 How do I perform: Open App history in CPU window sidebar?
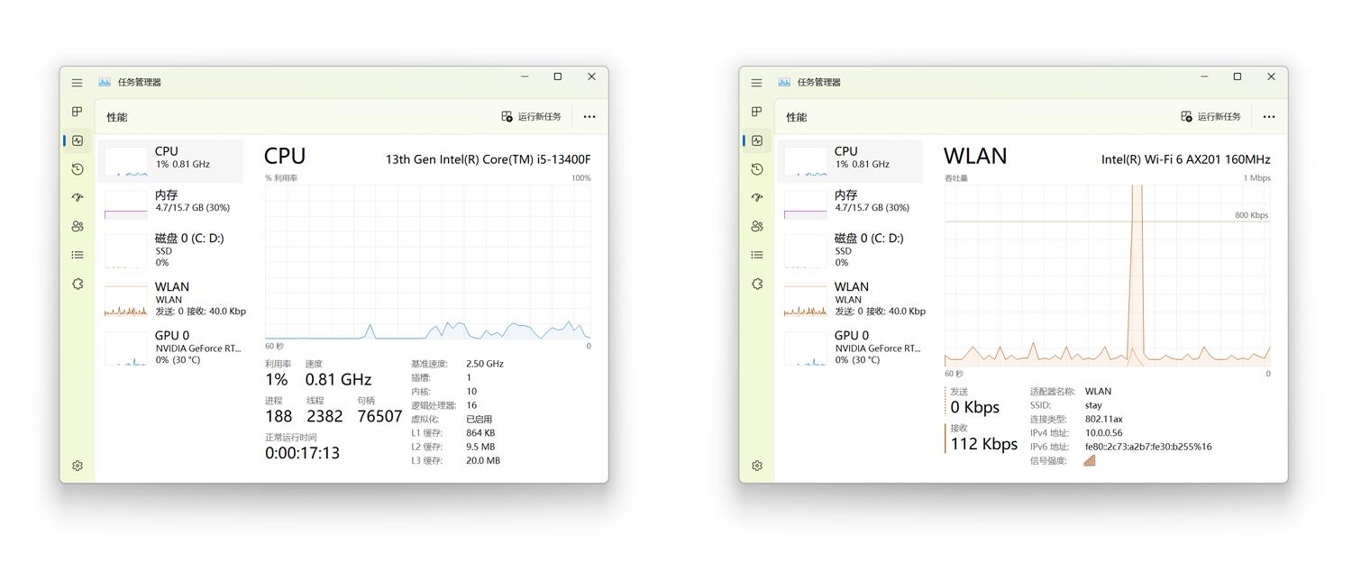78,169
